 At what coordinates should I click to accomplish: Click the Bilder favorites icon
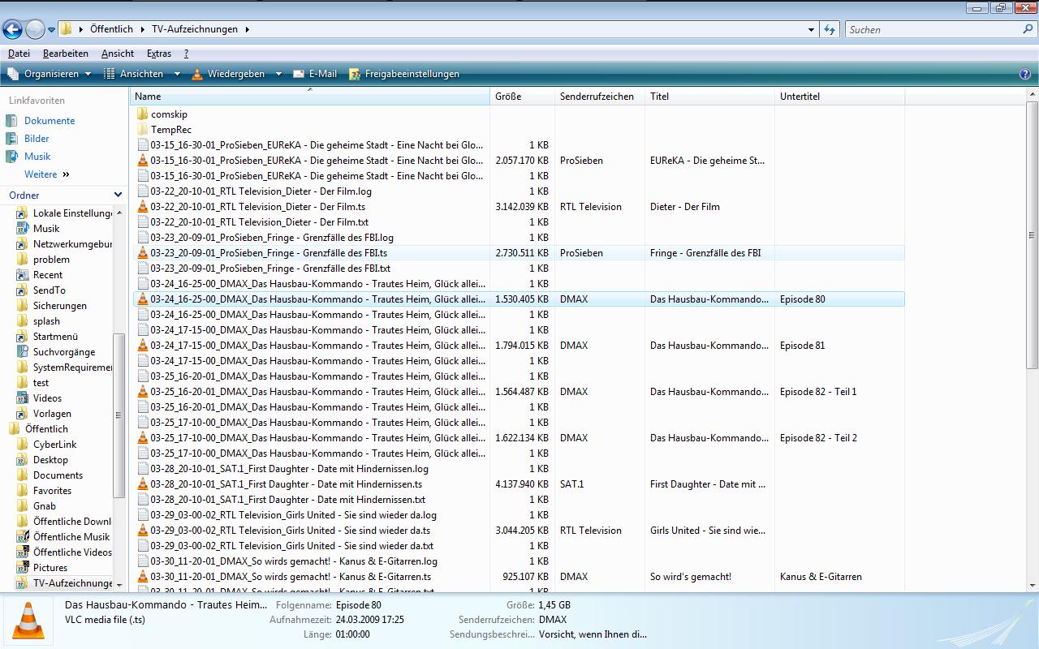[x=12, y=139]
